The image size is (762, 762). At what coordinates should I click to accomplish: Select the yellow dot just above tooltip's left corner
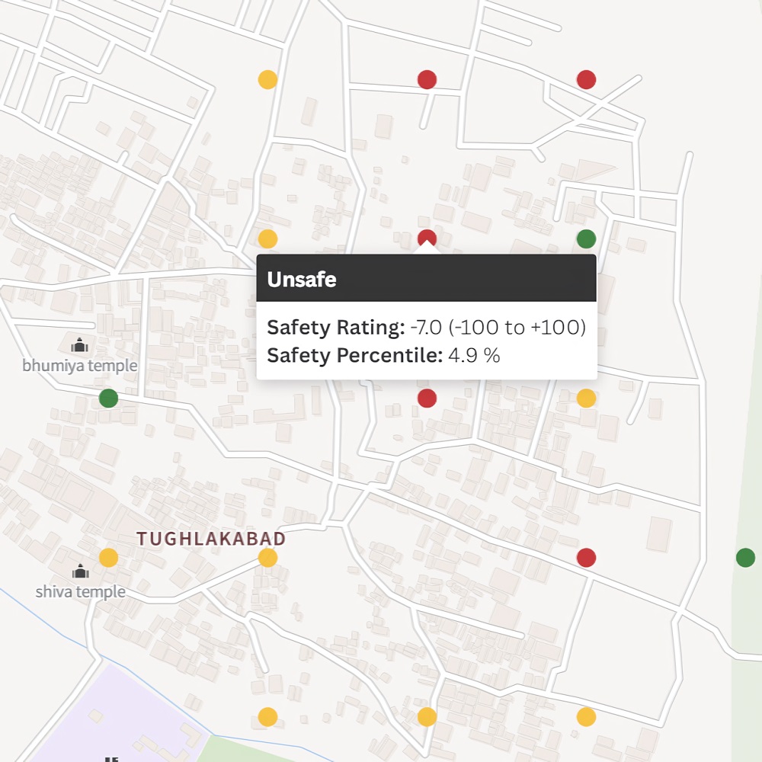(x=267, y=239)
